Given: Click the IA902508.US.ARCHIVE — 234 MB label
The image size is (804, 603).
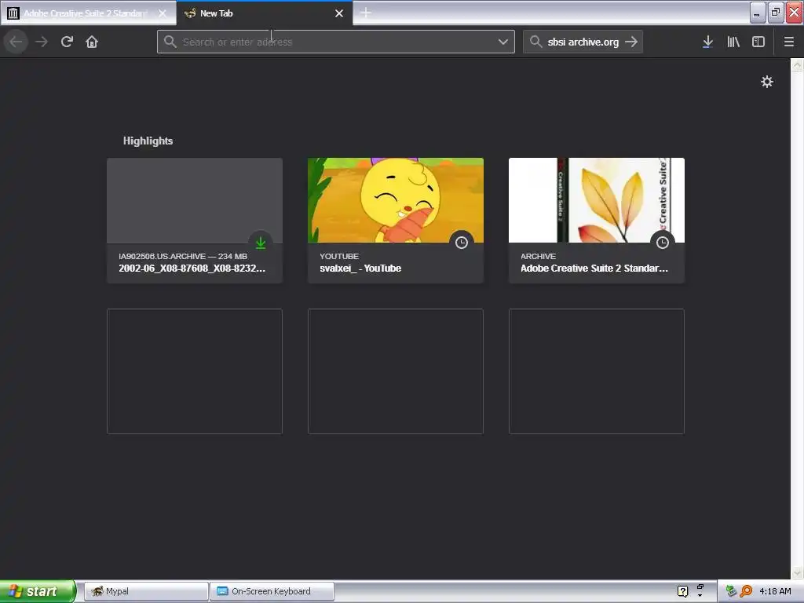Looking at the screenshot, I should pos(183,256).
